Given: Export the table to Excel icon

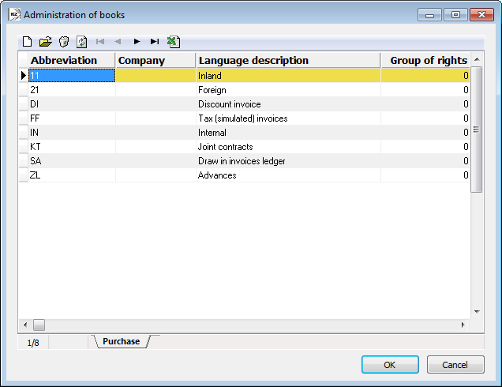Looking at the screenshot, I should click(x=174, y=42).
